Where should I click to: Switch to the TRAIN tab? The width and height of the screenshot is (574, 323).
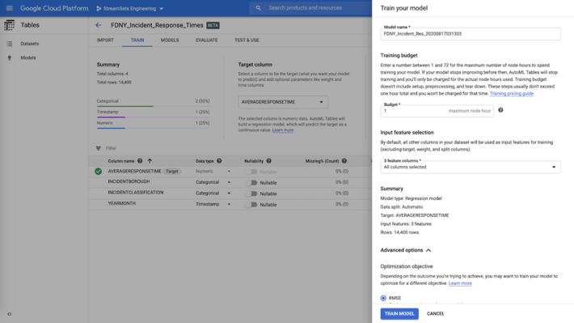tap(137, 40)
